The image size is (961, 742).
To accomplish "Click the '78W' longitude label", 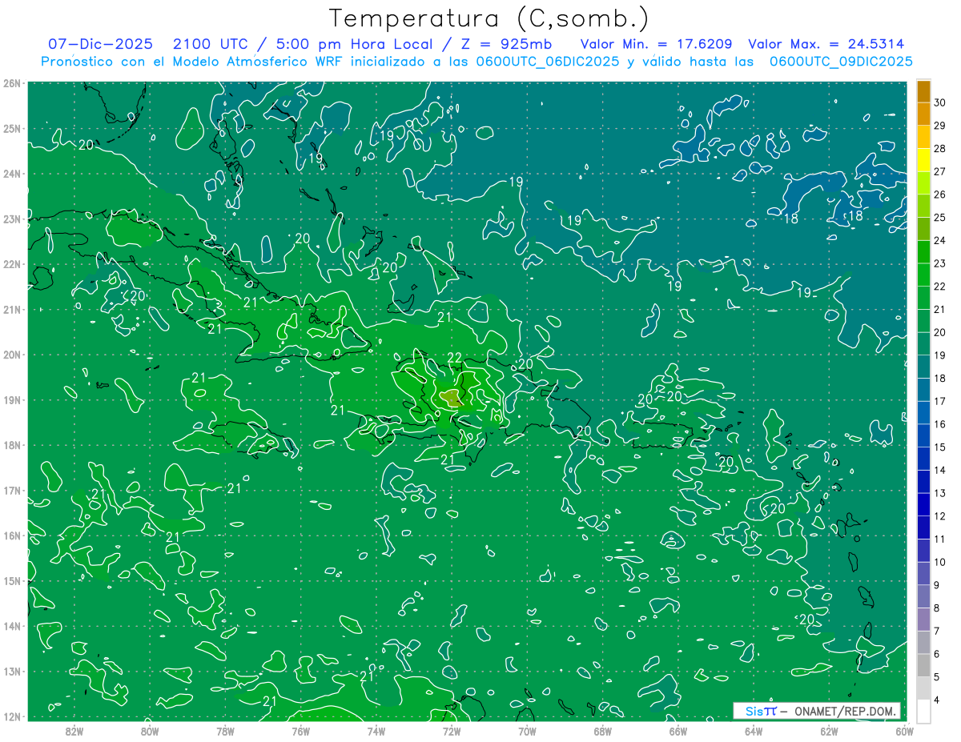I will (x=225, y=731).
